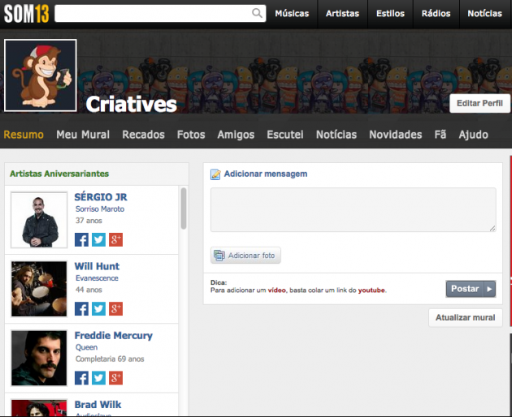Image resolution: width=512 pixels, height=417 pixels.
Task: Click the '44 anos' text
Action: point(89,290)
